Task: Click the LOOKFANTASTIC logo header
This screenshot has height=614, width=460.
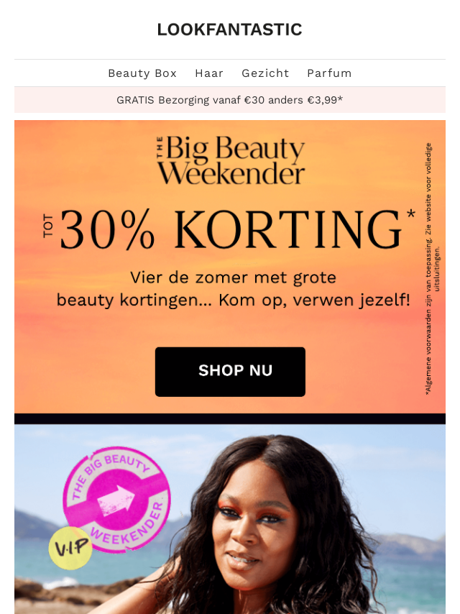Action: pyautogui.click(x=230, y=29)
